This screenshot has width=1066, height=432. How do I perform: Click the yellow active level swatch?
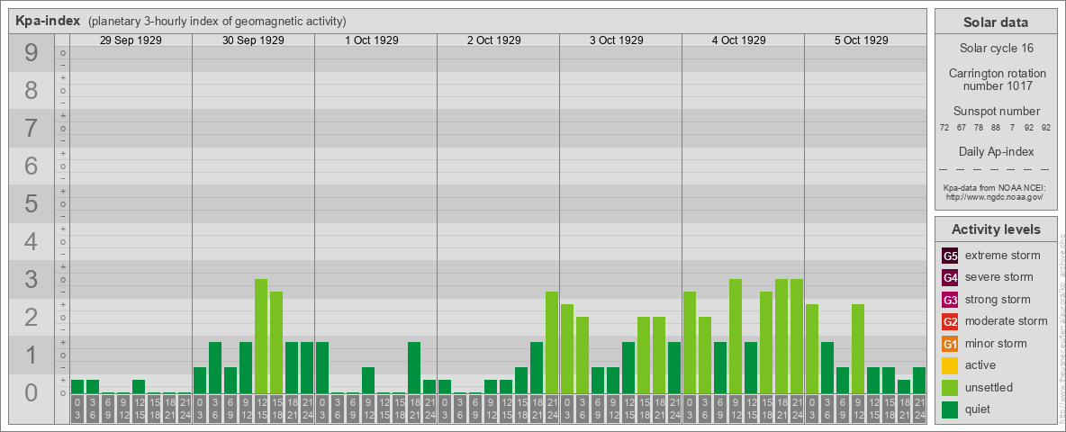[x=950, y=365]
